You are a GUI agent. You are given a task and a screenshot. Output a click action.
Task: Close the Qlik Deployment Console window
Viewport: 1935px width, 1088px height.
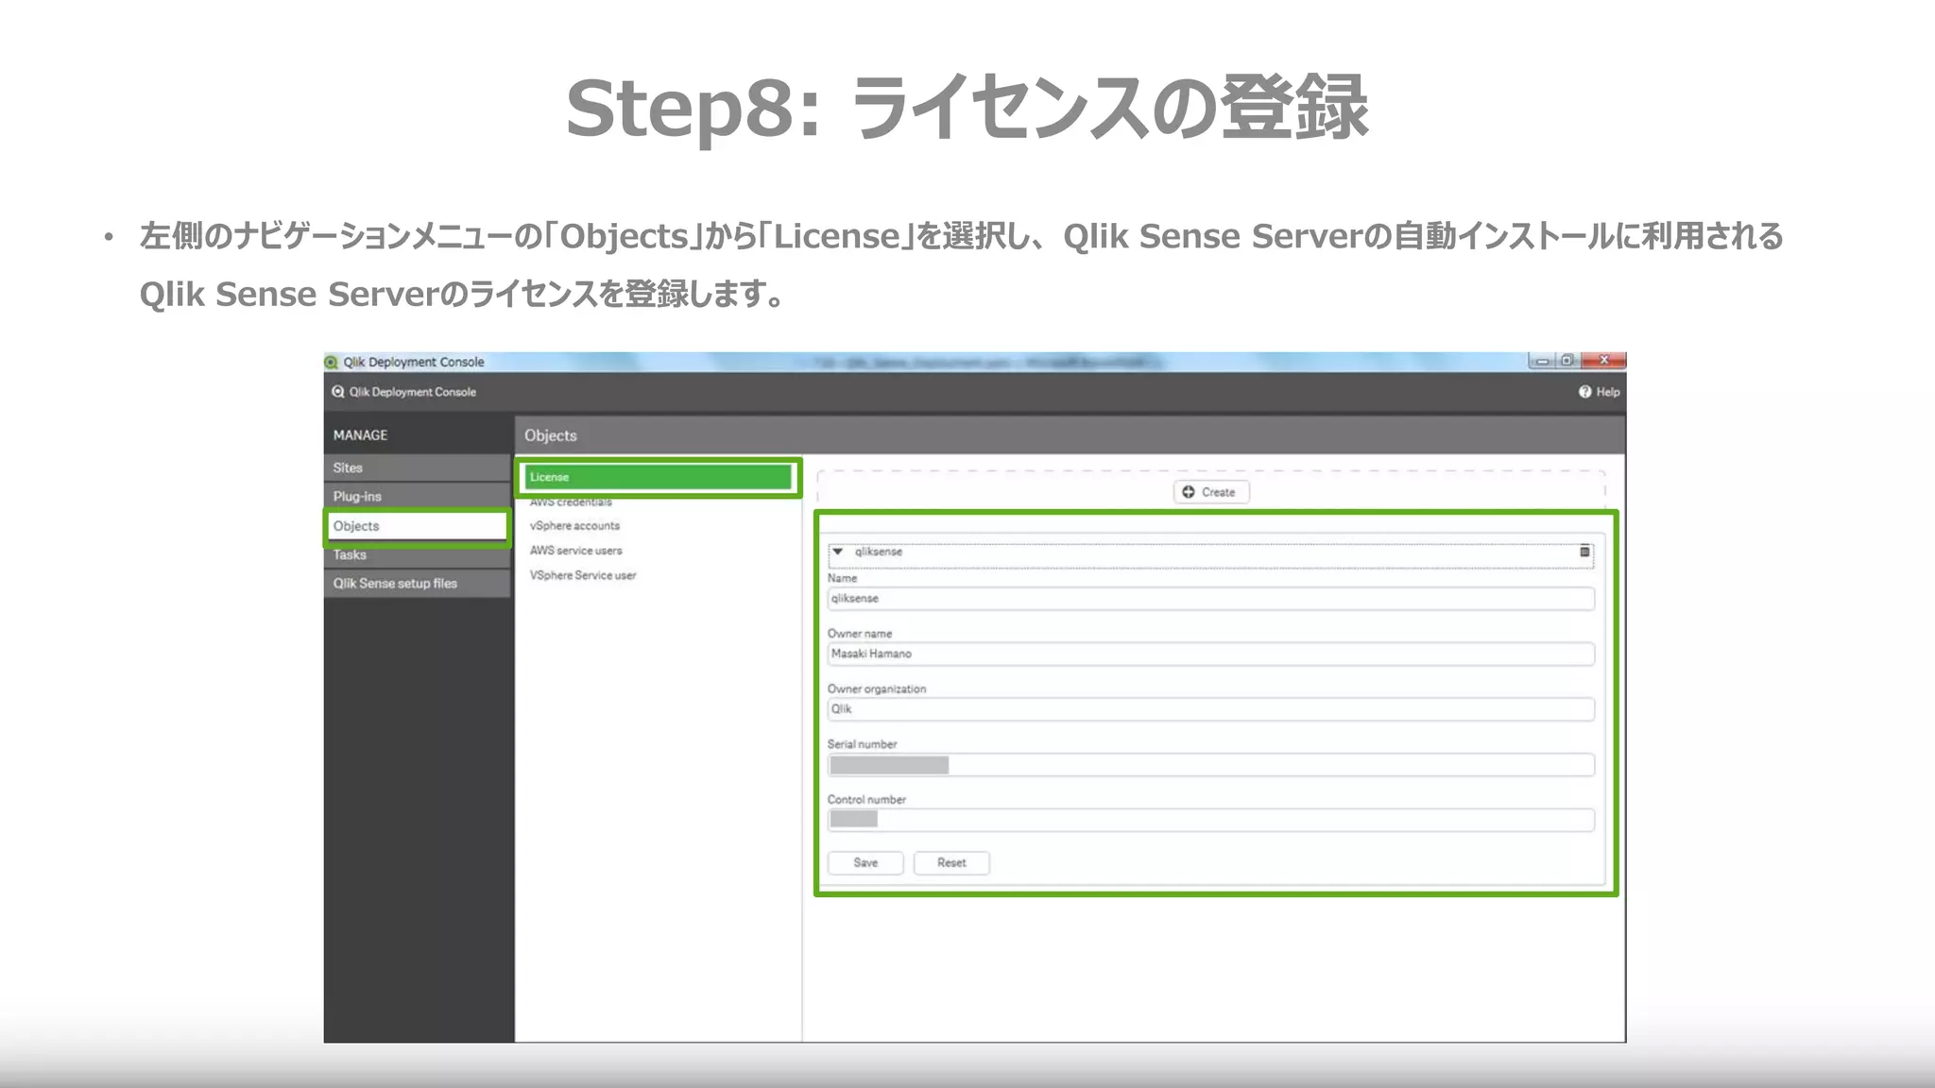click(x=1602, y=361)
